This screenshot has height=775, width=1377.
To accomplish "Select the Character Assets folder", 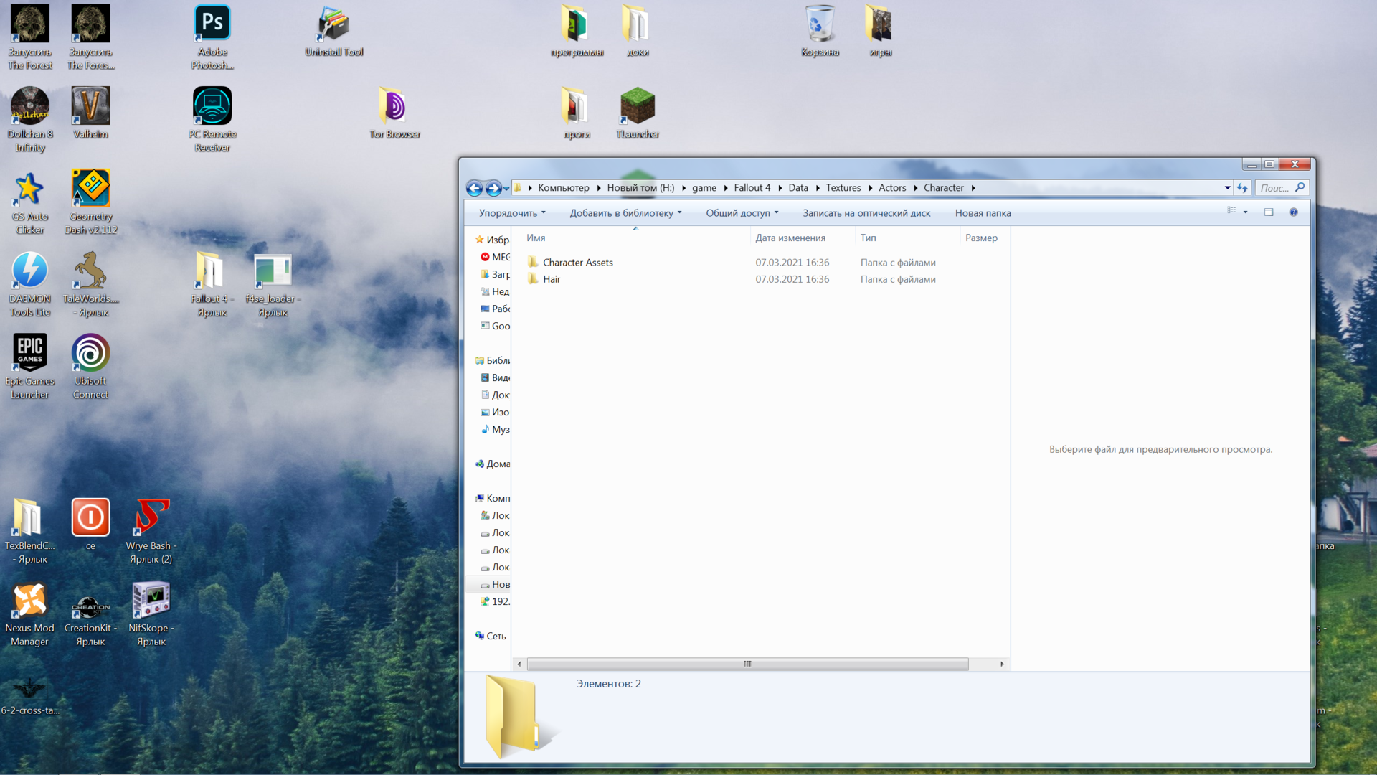I will tap(577, 263).
